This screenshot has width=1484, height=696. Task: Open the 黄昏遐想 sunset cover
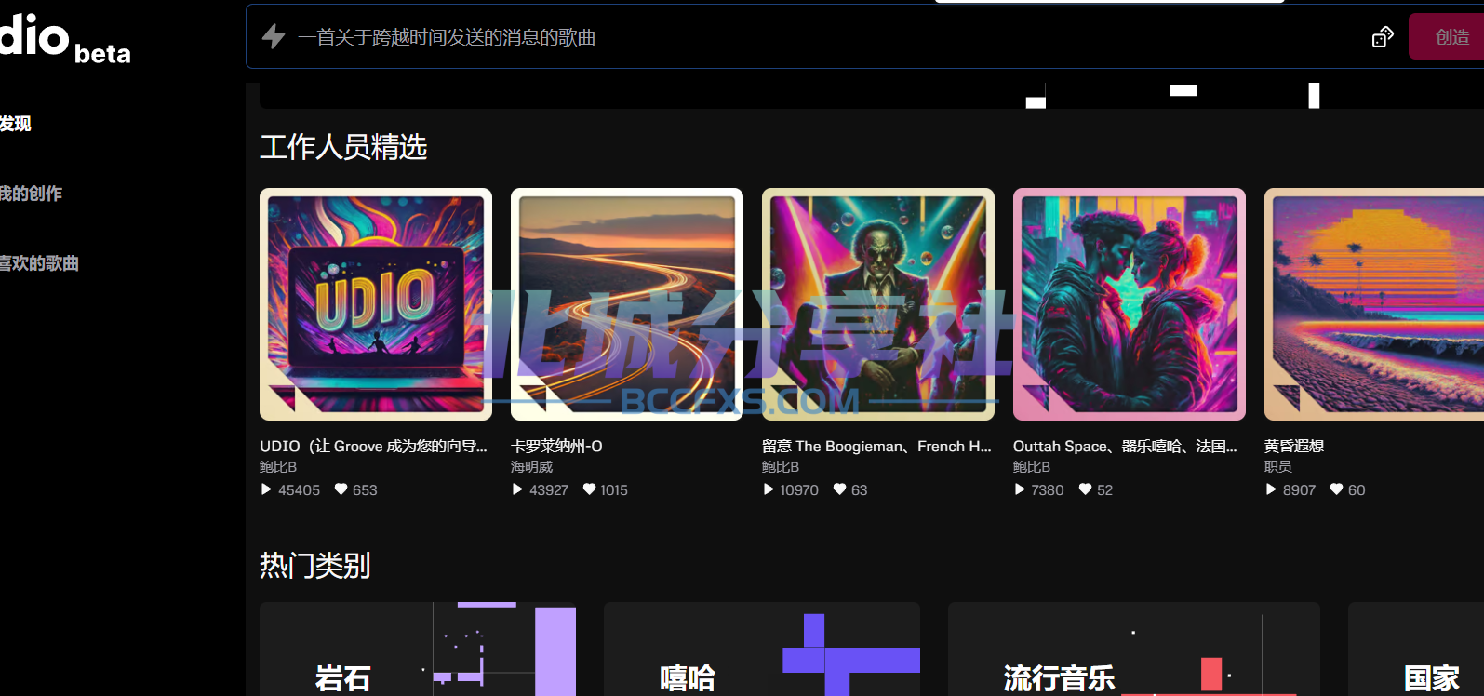(1374, 304)
